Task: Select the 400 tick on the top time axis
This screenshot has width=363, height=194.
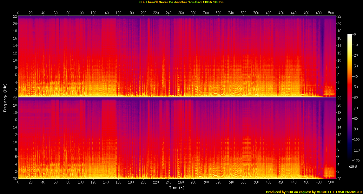Action: tap(269, 13)
